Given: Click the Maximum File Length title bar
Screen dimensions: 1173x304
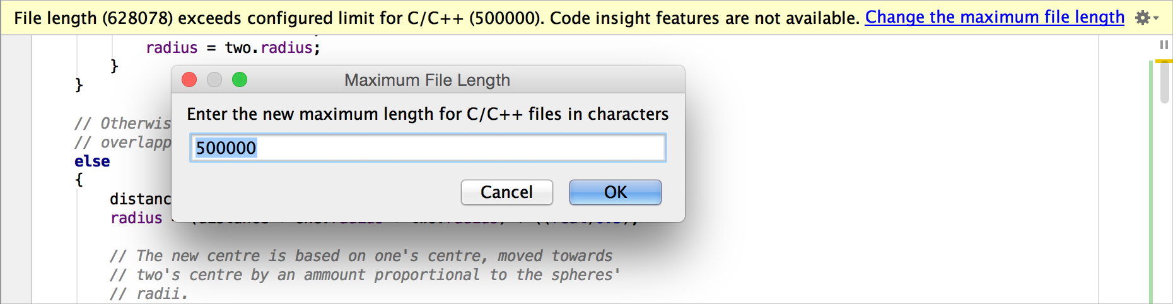Looking at the screenshot, I should coord(428,80).
